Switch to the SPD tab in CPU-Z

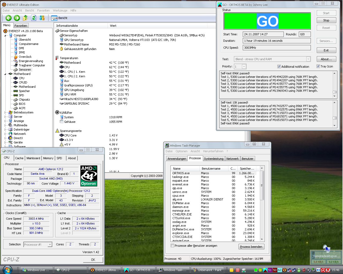(x=59, y=158)
